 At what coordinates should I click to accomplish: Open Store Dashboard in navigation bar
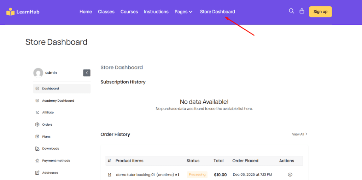point(217,12)
